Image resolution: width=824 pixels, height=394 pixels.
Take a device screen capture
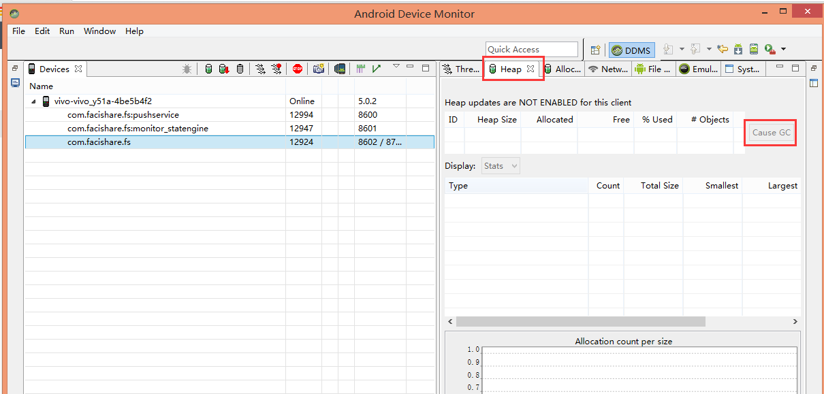(x=318, y=69)
